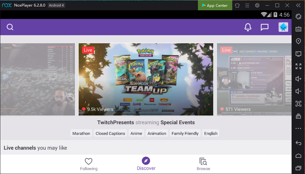Select the Animation tag
The width and height of the screenshot is (305, 174).
click(x=157, y=134)
